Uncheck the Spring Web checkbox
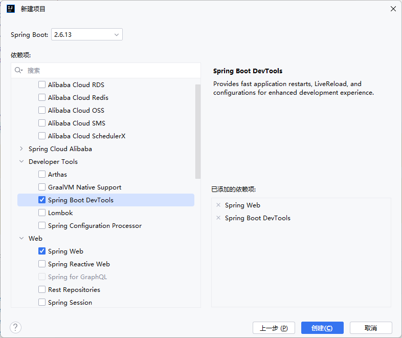Image resolution: width=402 pixels, height=338 pixels. point(42,251)
